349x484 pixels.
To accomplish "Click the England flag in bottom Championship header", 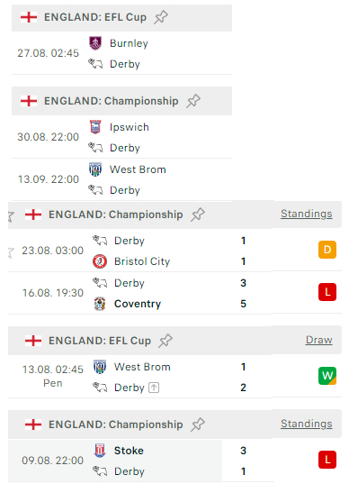I will pos(33,425).
